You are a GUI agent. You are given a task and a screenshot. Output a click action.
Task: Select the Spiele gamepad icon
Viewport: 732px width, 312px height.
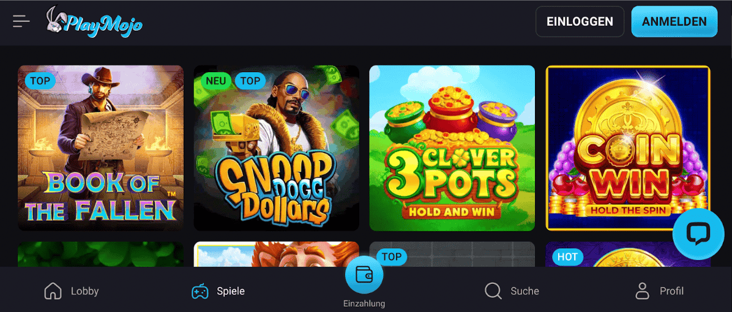click(200, 291)
